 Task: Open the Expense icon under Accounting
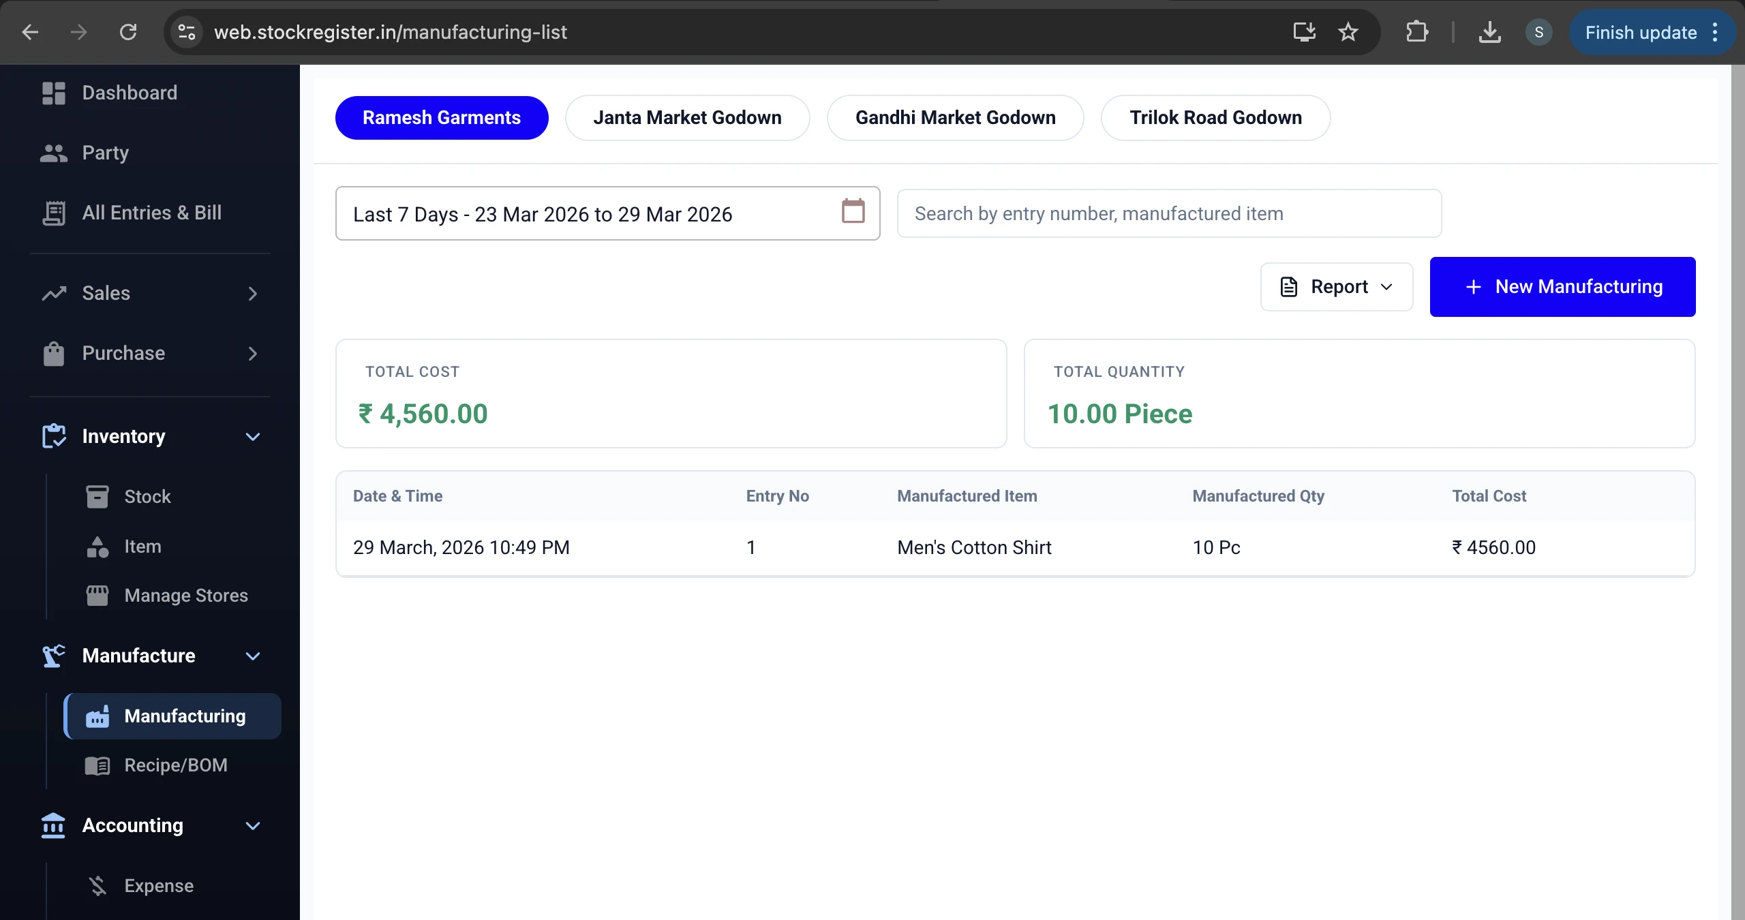point(97,885)
